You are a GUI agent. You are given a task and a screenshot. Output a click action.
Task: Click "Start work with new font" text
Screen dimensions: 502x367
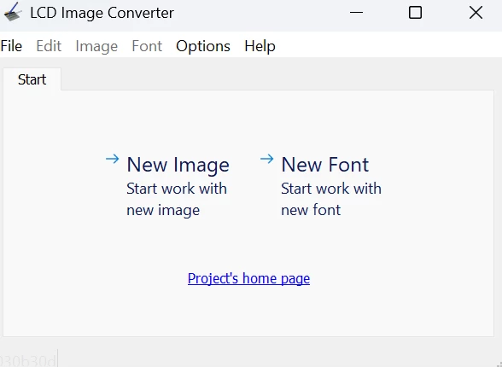coord(331,199)
